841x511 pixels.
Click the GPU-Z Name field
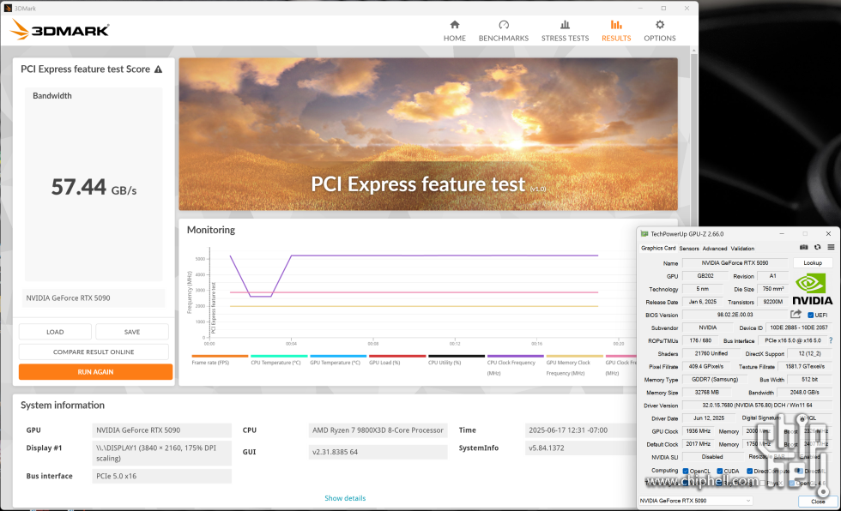(735, 263)
